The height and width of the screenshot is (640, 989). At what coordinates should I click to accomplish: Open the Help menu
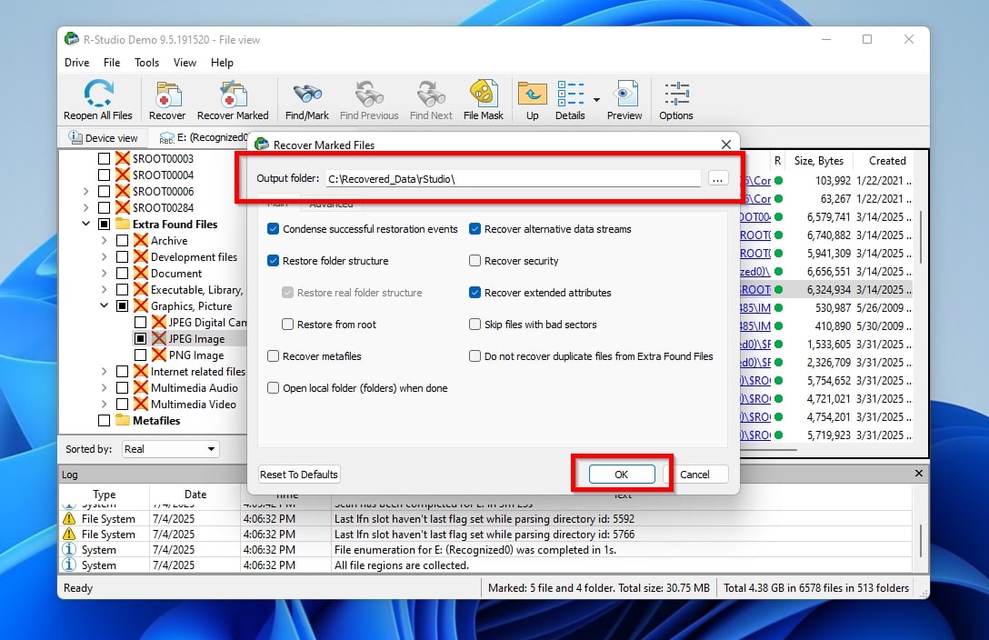pyautogui.click(x=222, y=63)
